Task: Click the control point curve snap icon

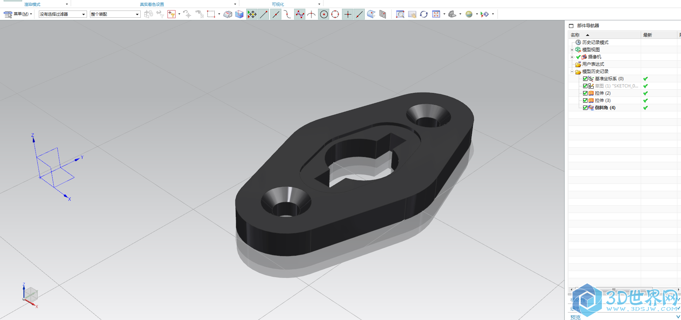Action: tap(287, 14)
